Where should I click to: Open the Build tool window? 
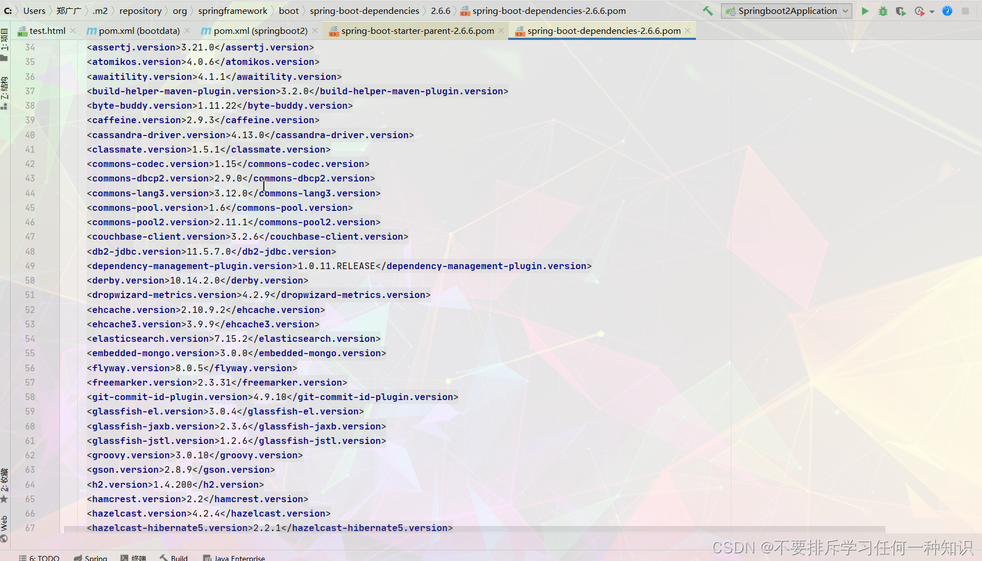tap(174, 558)
